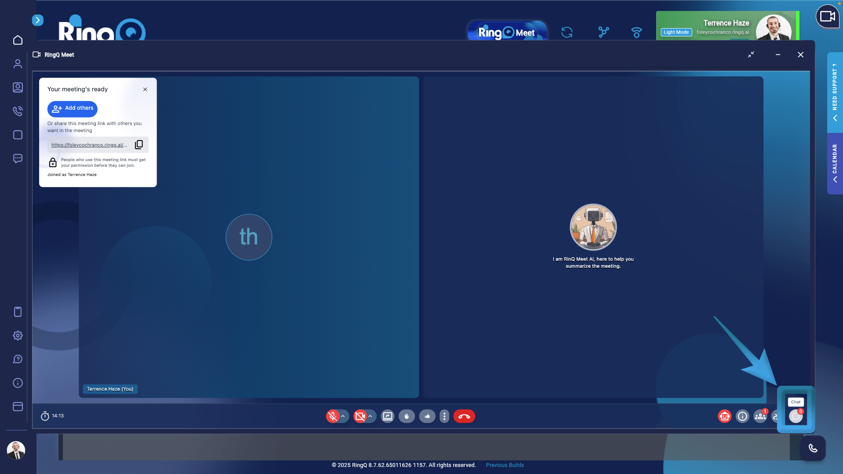The width and height of the screenshot is (843, 474).
Task: Send a thumbs-up reaction
Action: coord(427,416)
